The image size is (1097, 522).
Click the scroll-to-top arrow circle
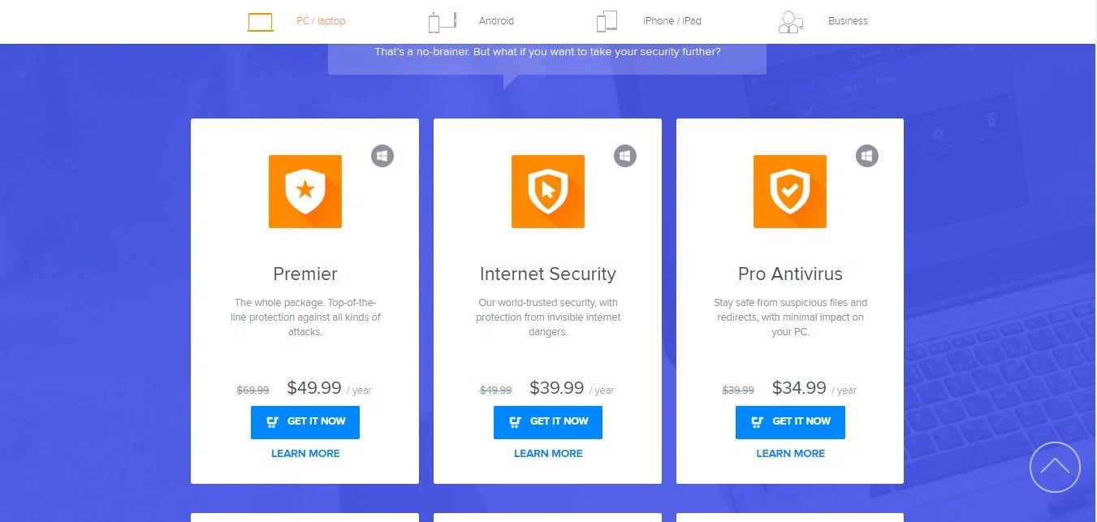coord(1055,467)
